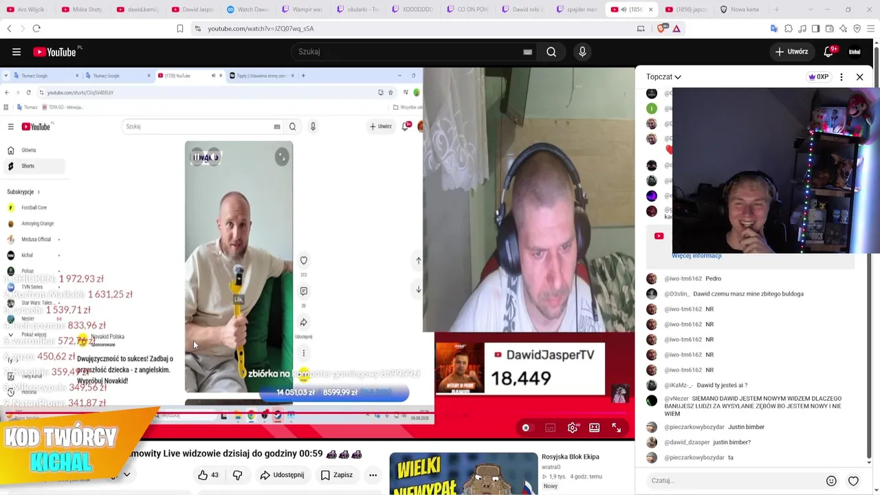Open chat options three-dot menu
Image resolution: width=880 pixels, height=495 pixels.
click(x=841, y=77)
